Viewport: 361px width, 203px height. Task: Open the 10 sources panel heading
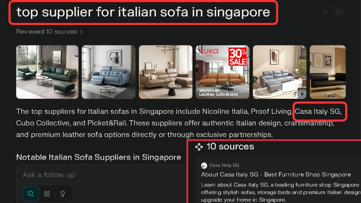(230, 146)
